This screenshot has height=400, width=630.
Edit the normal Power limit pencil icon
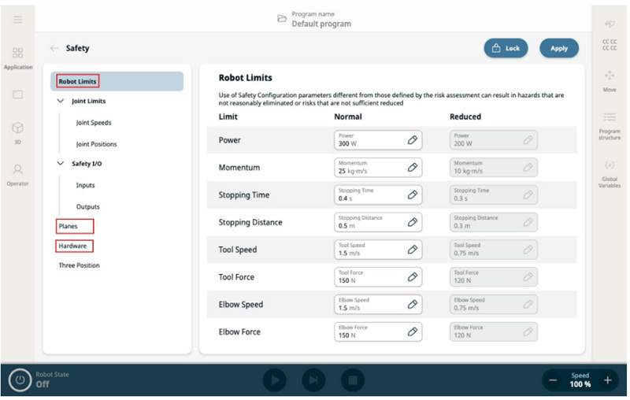[x=412, y=140]
